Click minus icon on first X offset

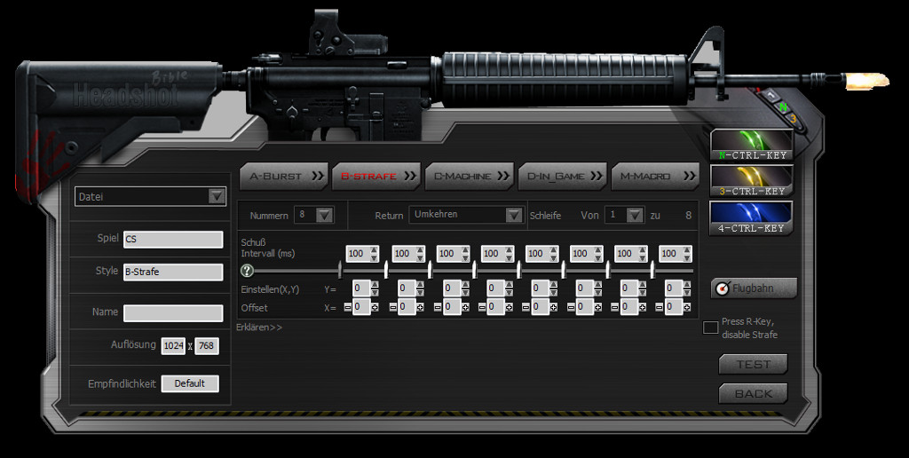[348, 307]
